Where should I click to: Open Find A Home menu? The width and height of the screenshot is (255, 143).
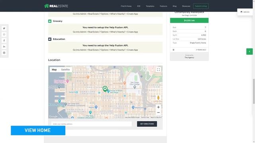(x=126, y=6)
